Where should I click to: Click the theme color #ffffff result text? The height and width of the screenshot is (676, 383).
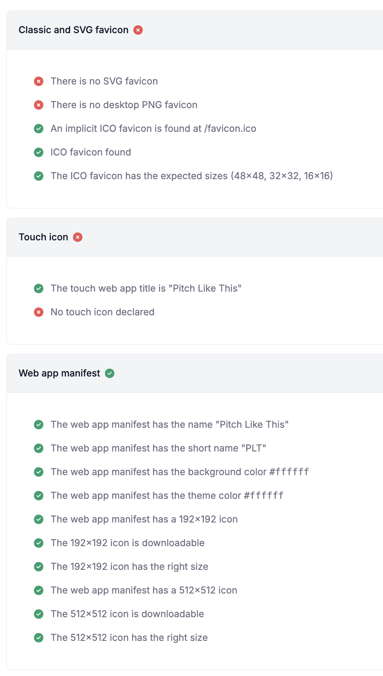167,496
